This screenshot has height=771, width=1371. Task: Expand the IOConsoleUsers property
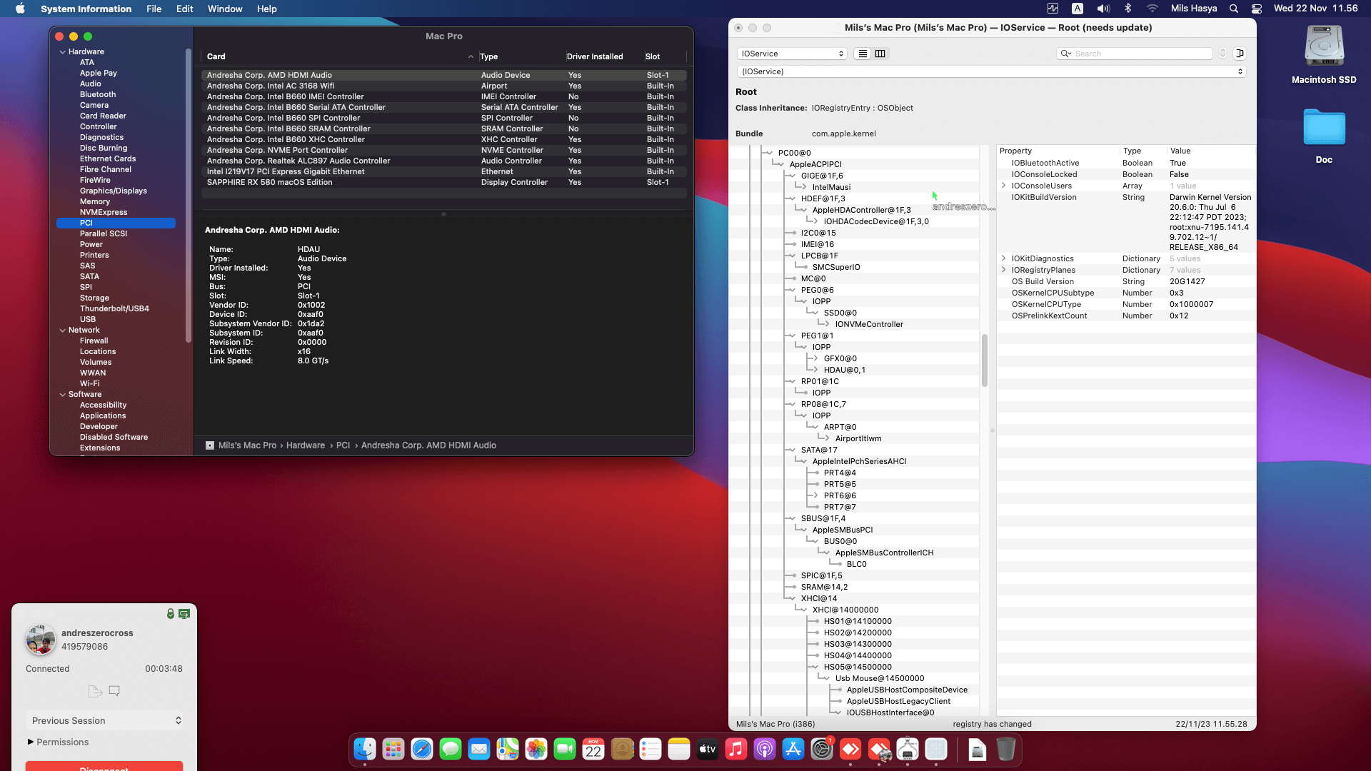coord(1004,186)
